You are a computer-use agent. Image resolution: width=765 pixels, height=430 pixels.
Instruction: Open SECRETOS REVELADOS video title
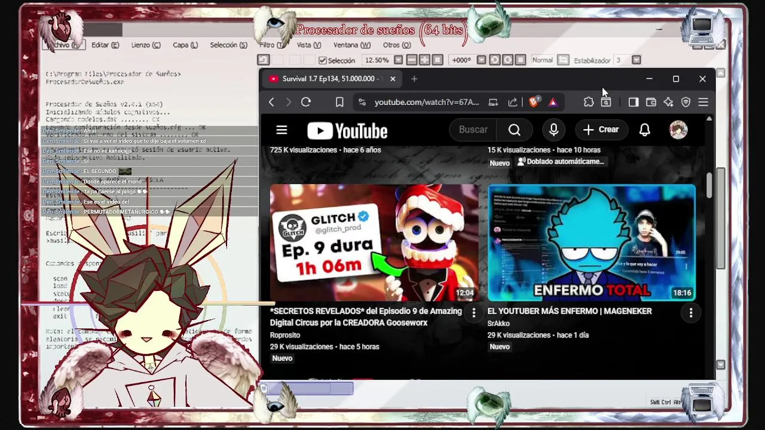(x=366, y=317)
